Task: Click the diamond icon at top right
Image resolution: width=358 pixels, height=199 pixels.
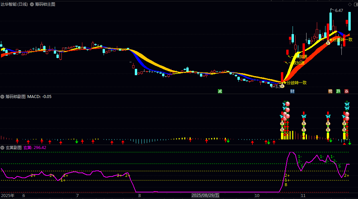Action: pos(349,4)
